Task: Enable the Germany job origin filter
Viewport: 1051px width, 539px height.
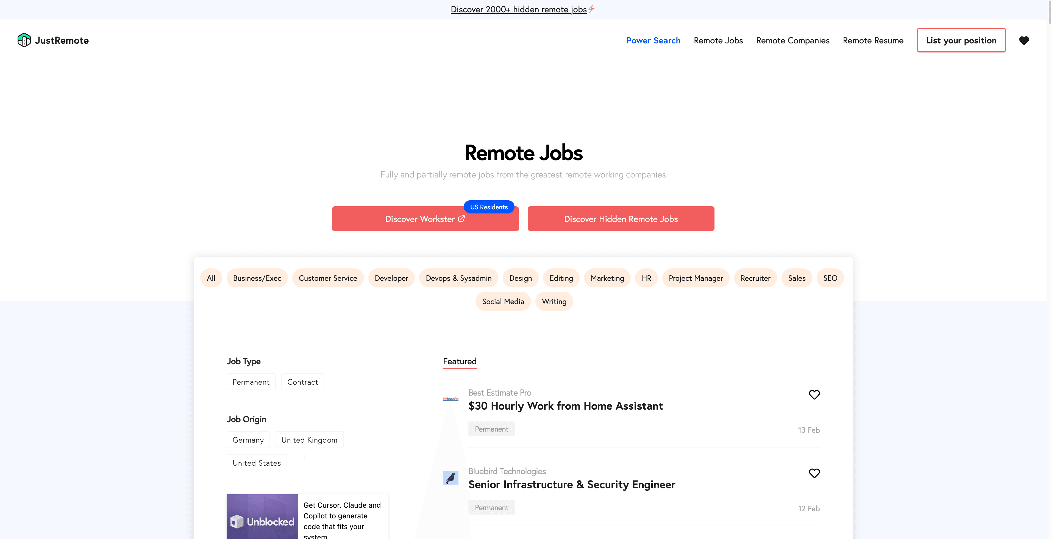Action: [x=248, y=440]
